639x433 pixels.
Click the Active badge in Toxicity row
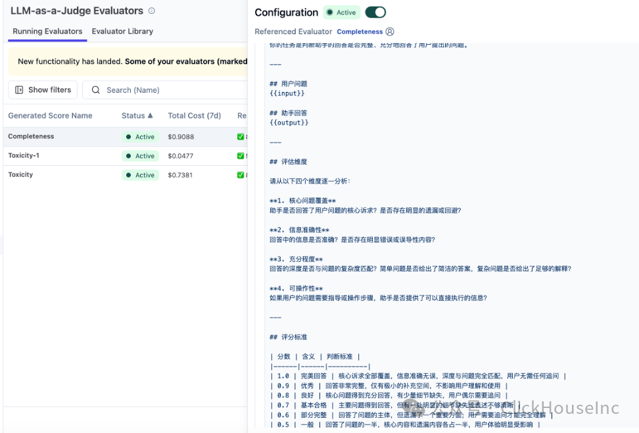140,175
